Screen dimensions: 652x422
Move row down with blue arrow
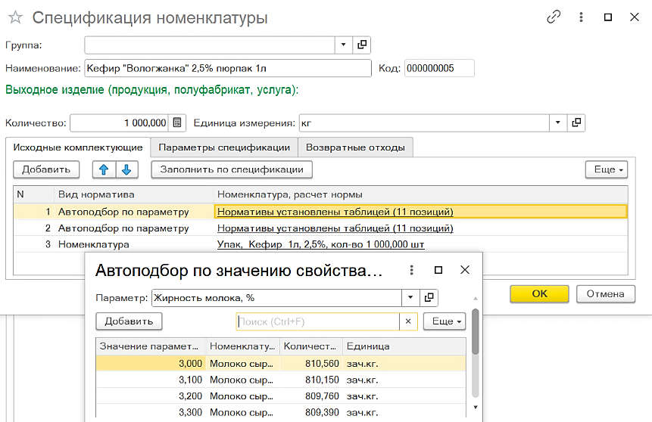(x=126, y=169)
